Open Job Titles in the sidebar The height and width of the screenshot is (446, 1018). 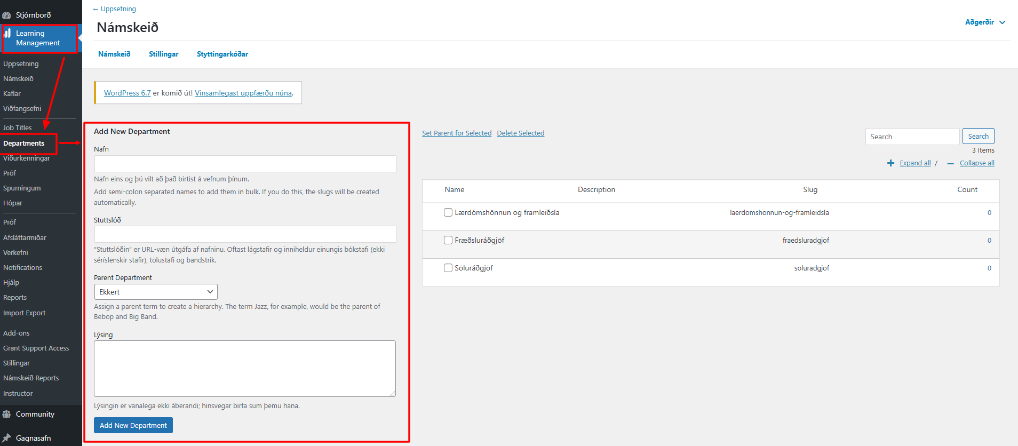18,128
